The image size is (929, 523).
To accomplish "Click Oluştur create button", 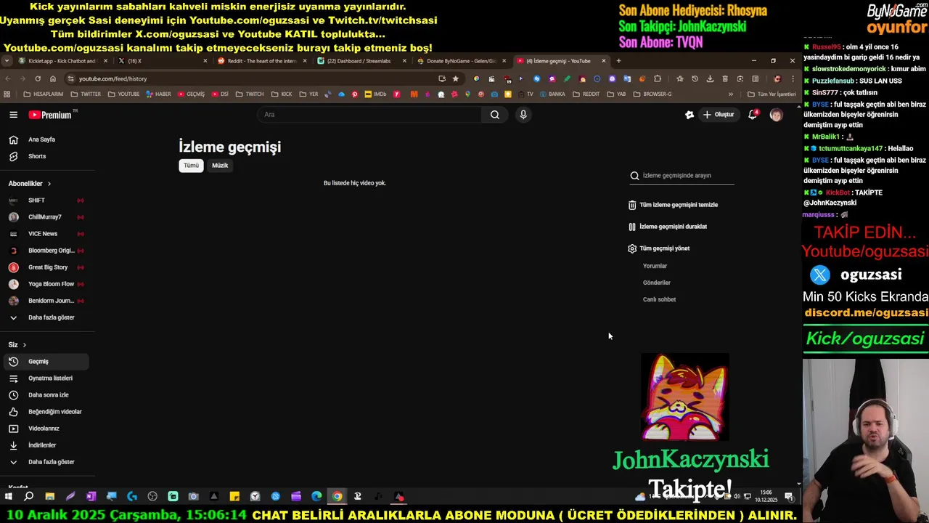I will 719,115.
